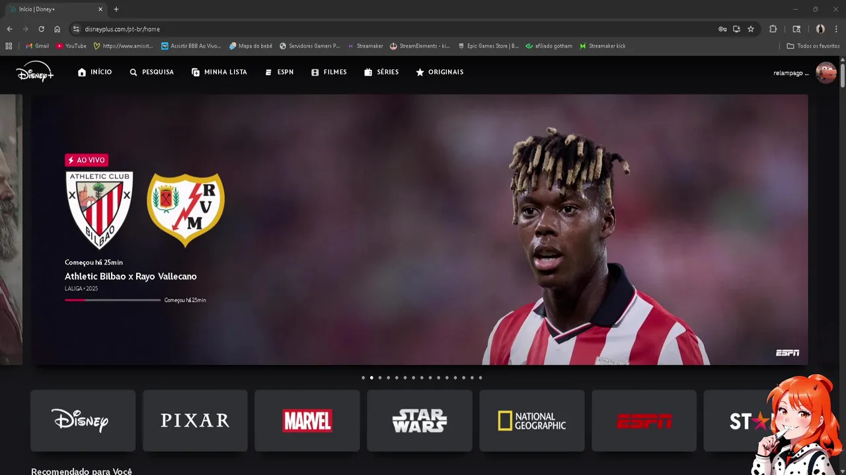Click the Disney+ logo

click(35, 71)
